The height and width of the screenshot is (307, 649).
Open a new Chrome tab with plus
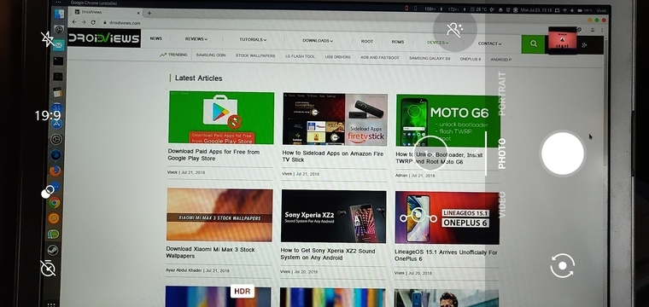click(x=149, y=13)
